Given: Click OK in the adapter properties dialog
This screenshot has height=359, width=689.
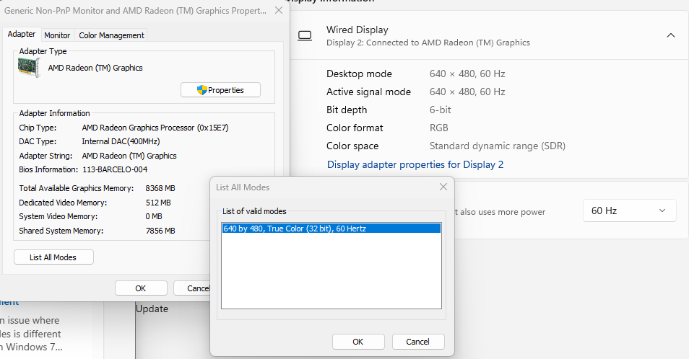Looking at the screenshot, I should [x=141, y=288].
